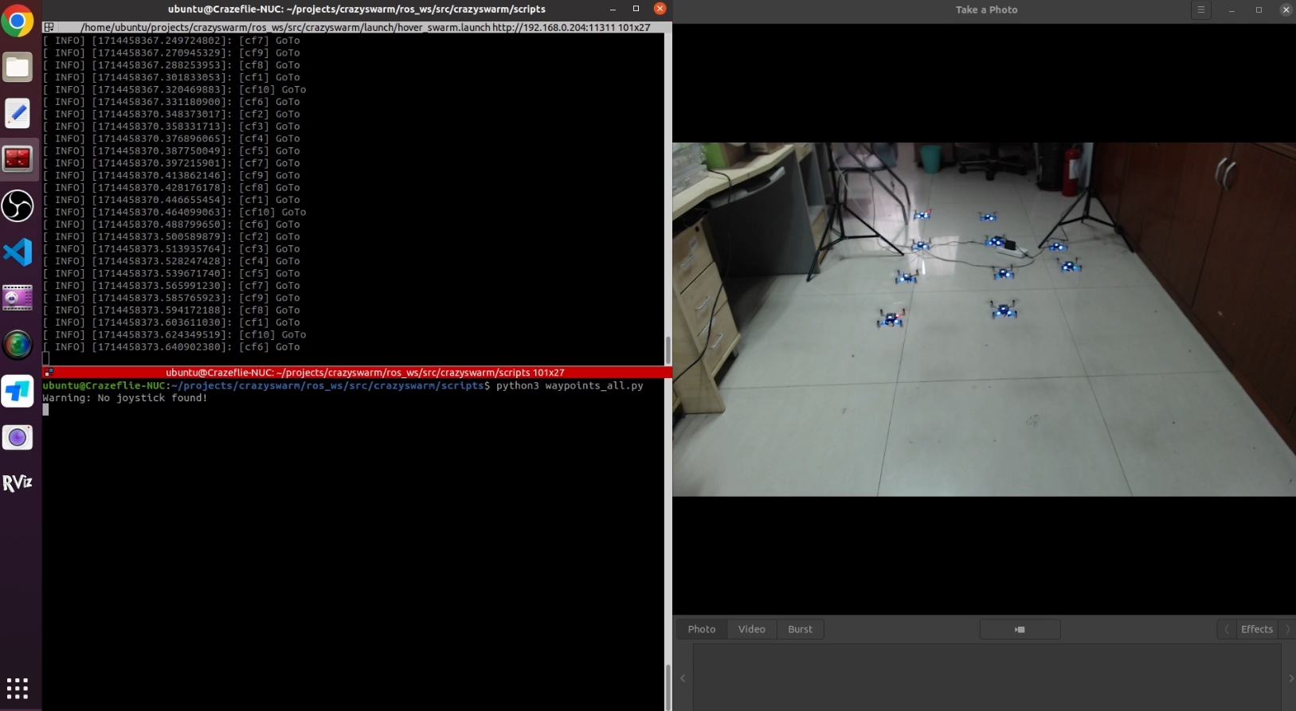Take a photo with the capture button
The width and height of the screenshot is (1296, 711).
[x=1020, y=629]
